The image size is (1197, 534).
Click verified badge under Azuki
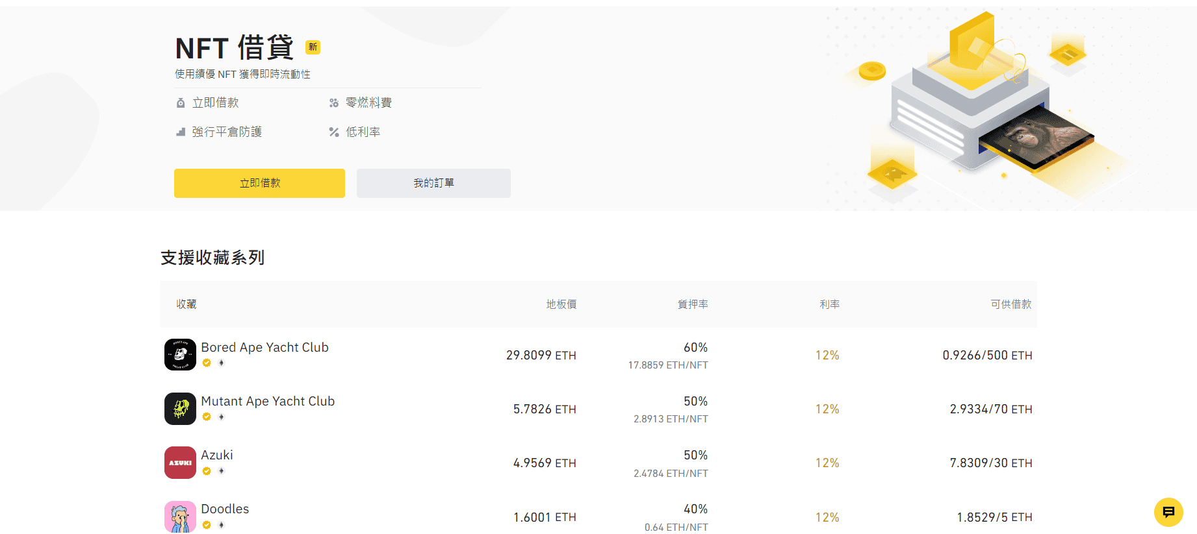[x=207, y=471]
